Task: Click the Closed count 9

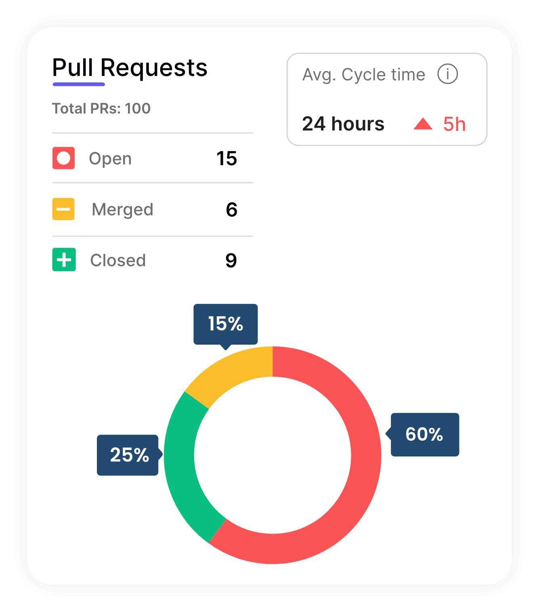Action: (231, 261)
